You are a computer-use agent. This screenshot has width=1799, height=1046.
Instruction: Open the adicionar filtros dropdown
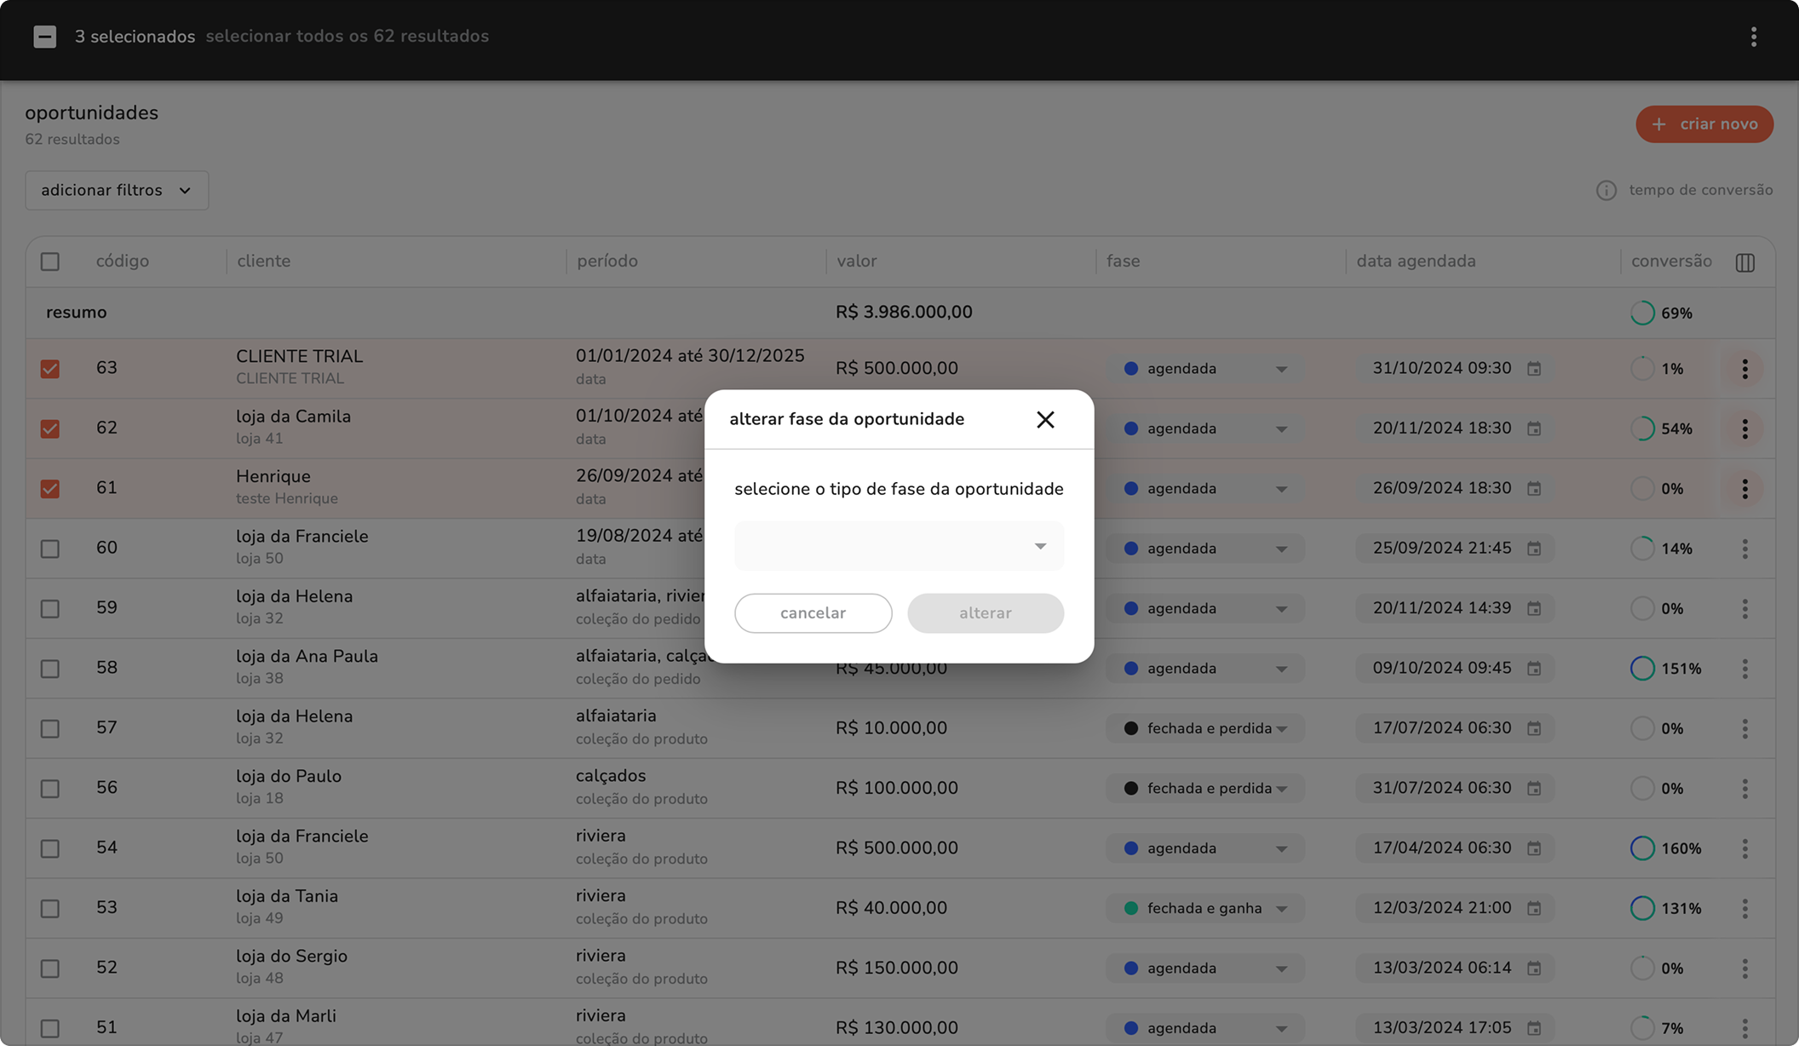pos(117,190)
